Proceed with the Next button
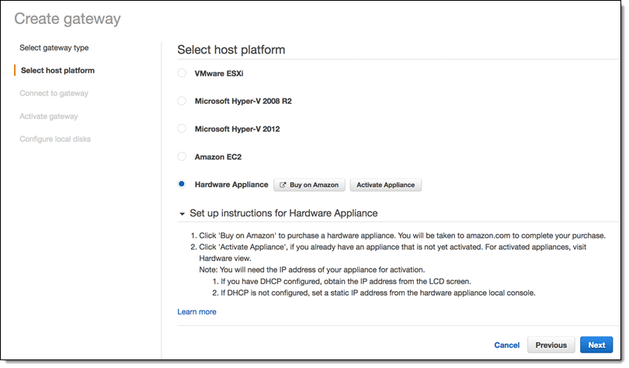The width and height of the screenshot is (629, 368). coord(596,345)
